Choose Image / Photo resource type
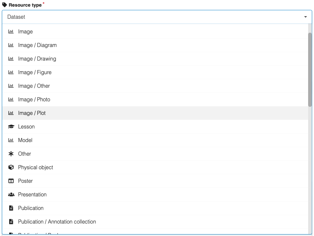The width and height of the screenshot is (314, 236). point(34,99)
